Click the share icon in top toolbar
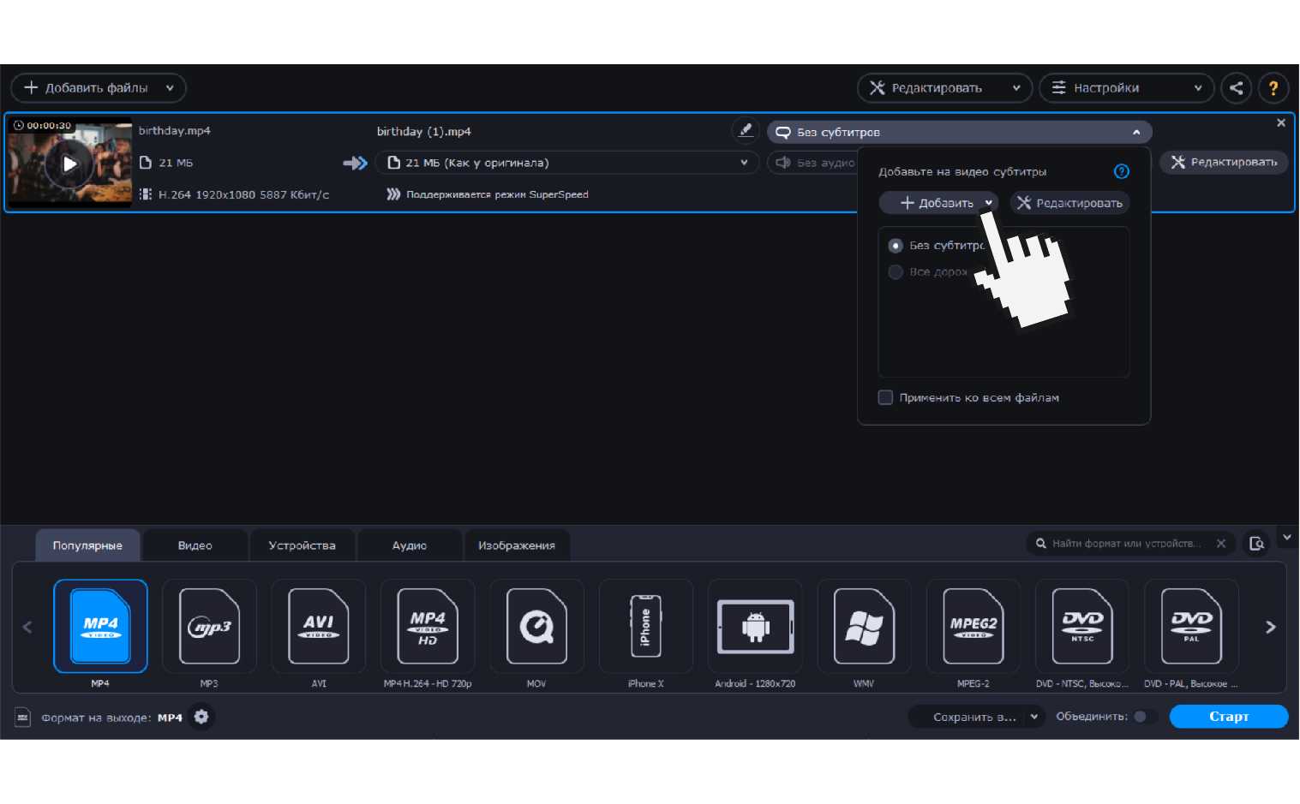The width and height of the screenshot is (1300, 804). (x=1236, y=87)
